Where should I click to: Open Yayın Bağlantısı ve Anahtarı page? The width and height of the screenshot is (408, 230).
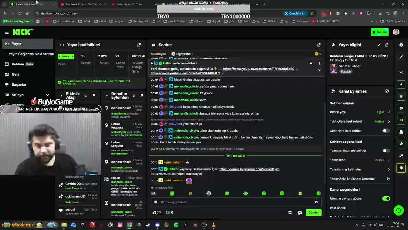(31, 54)
